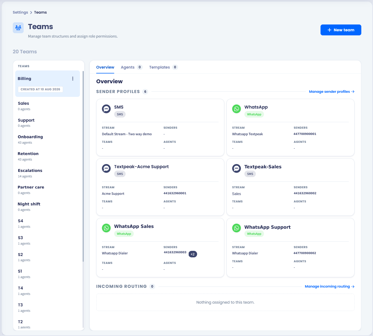The width and height of the screenshot is (373, 336).
Task: Click sender number 441632960003
Action: coord(175,252)
